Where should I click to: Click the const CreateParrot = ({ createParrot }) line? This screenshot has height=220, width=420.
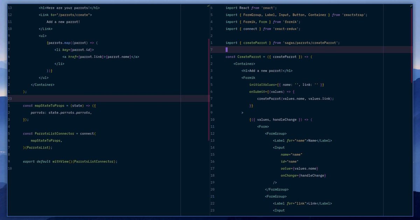click(x=269, y=57)
